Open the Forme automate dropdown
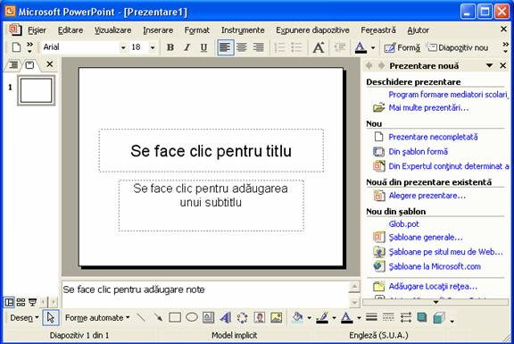Image resolution: width=514 pixels, height=344 pixels. [x=97, y=318]
